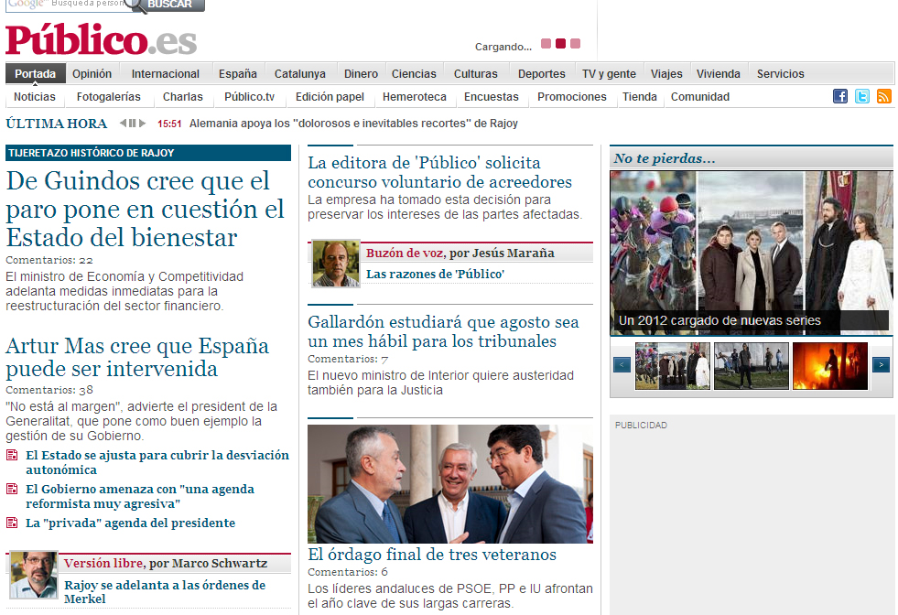The image size is (898, 615).
Task: Open document icon beside 'La privada agenda'
Action: coord(12,523)
